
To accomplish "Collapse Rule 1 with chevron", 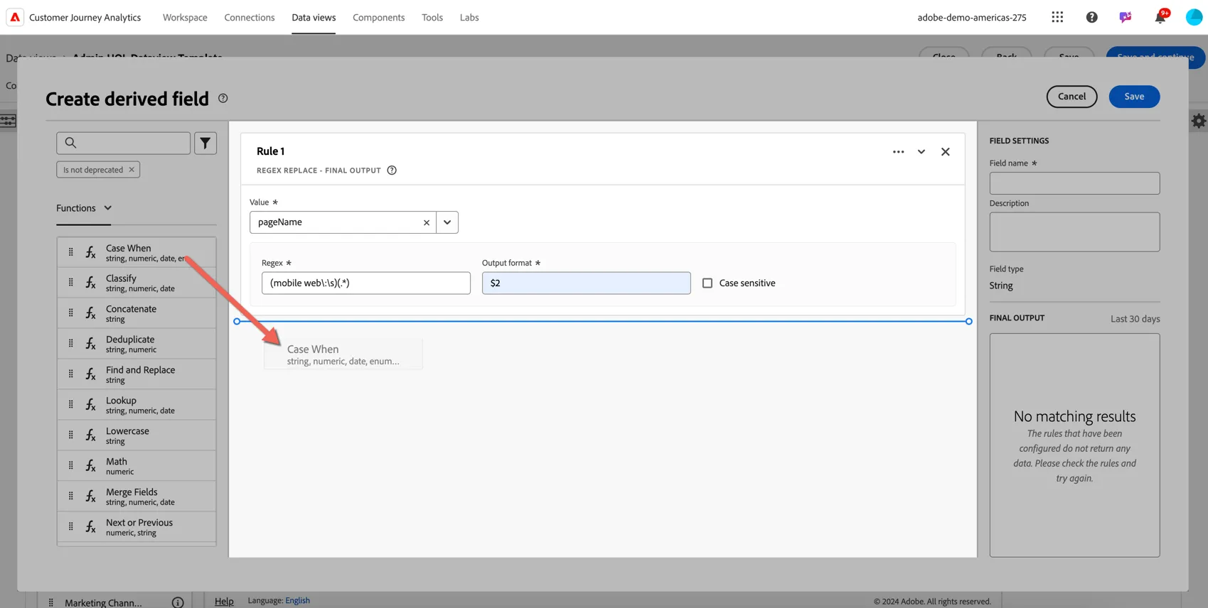I will coord(921,151).
